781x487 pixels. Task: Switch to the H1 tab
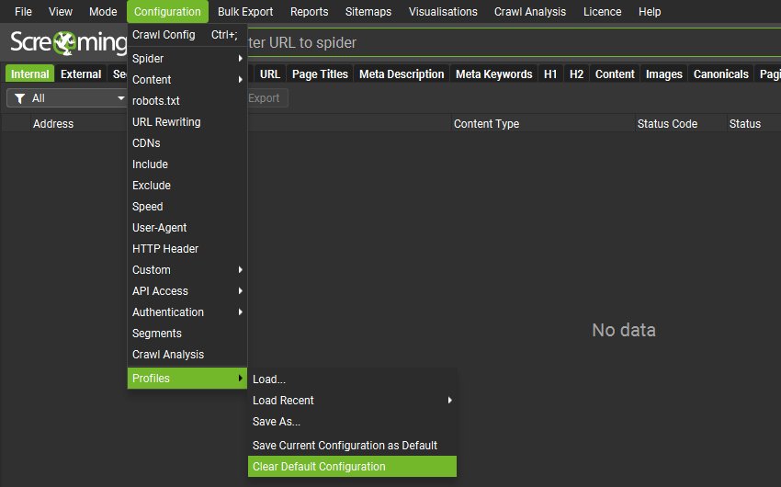550,74
